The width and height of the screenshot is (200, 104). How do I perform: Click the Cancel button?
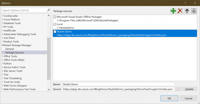[x=188, y=98]
